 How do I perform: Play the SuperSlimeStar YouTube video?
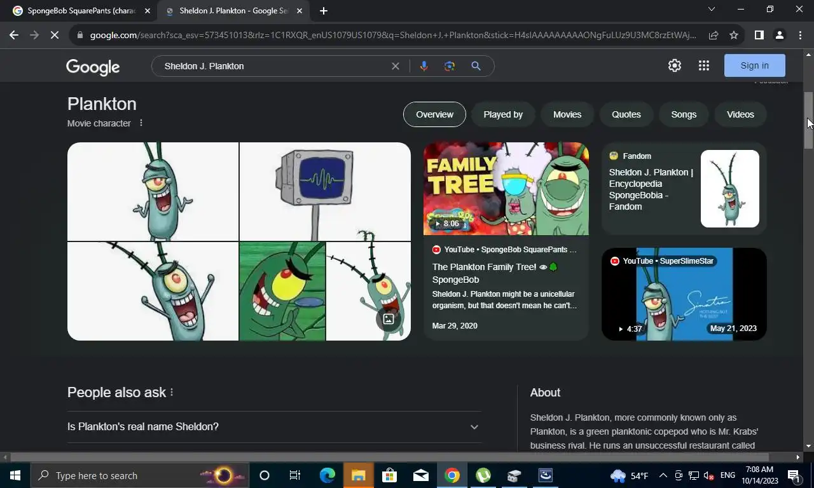point(684,294)
